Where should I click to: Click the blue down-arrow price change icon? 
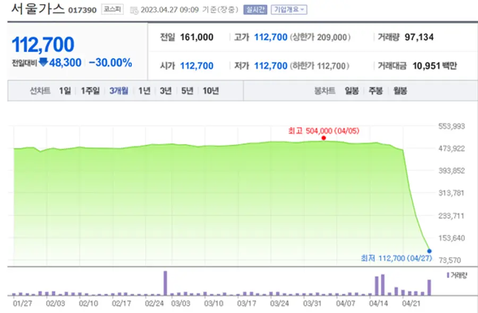click(x=44, y=63)
